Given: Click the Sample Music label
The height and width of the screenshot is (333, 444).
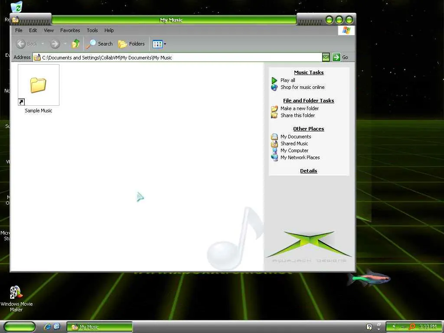Looking at the screenshot, I should tap(39, 111).
